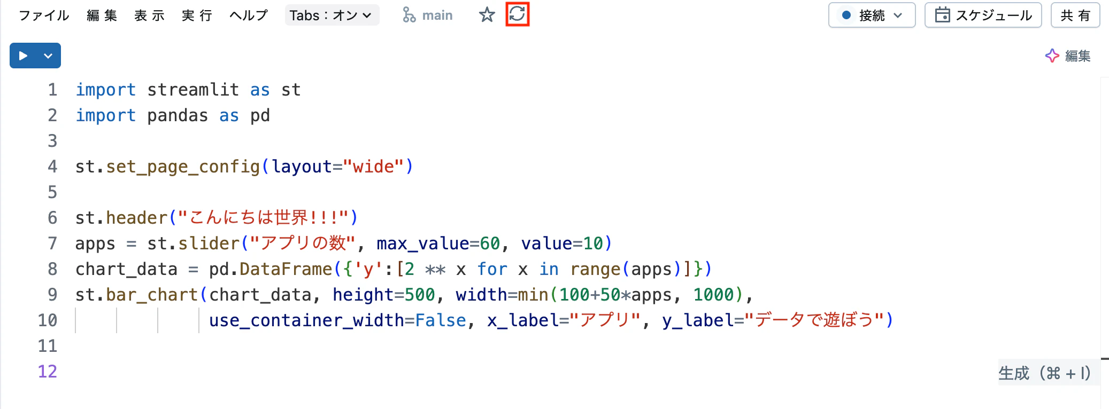
Task: Click 'False' keyword on line 10
Action: coord(441,320)
